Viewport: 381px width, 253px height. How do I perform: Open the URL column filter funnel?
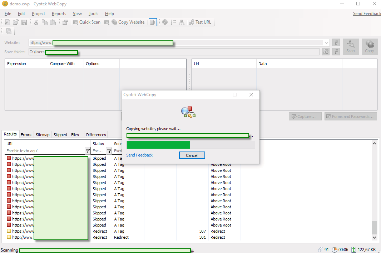pos(88,151)
